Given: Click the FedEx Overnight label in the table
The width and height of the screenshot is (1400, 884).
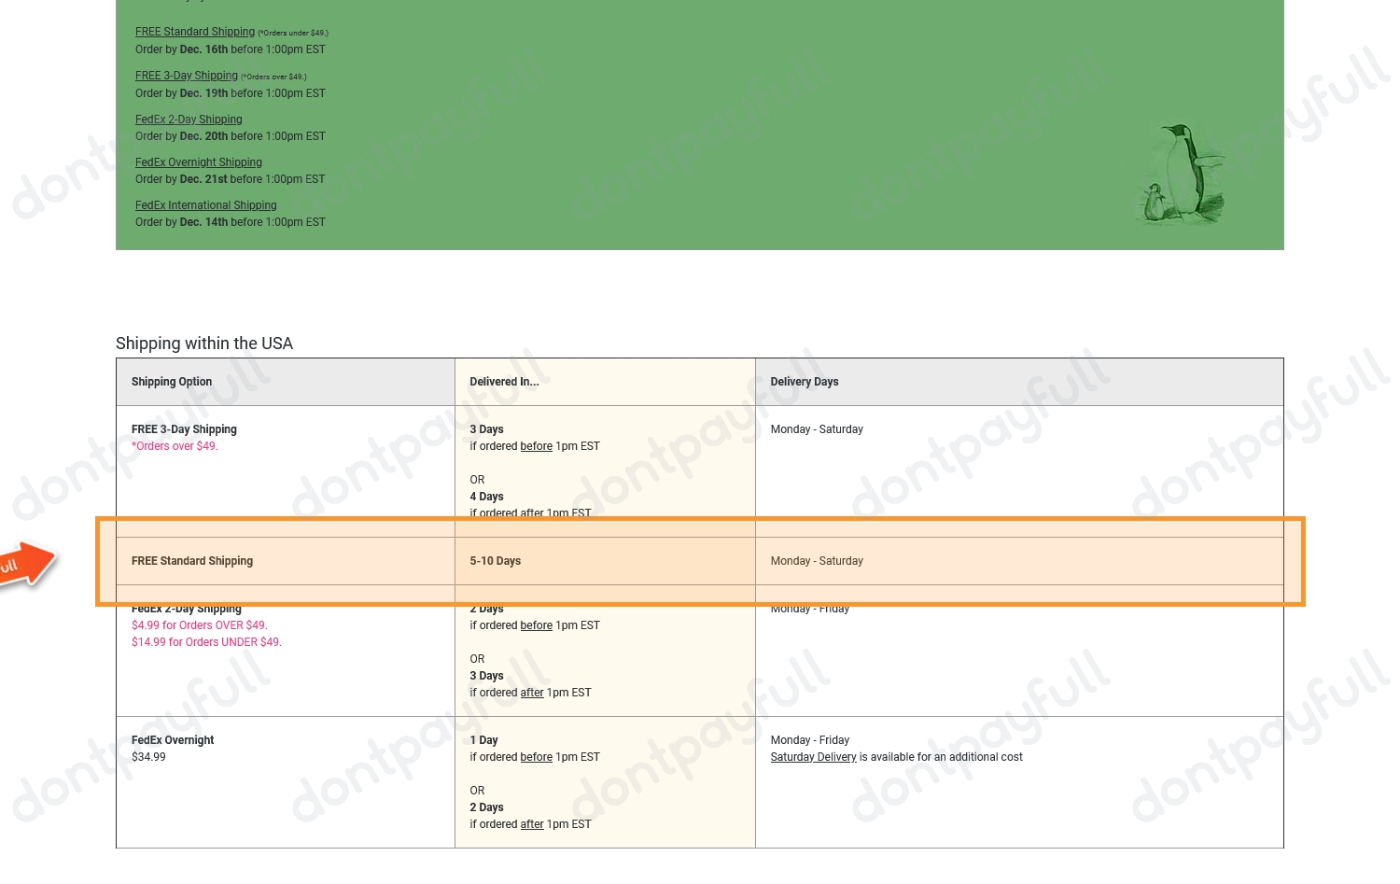Looking at the screenshot, I should pyautogui.click(x=173, y=740).
